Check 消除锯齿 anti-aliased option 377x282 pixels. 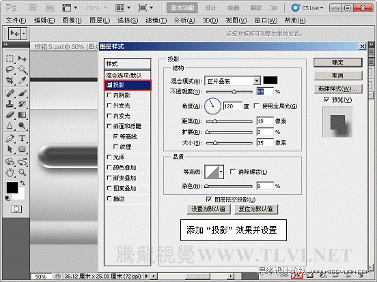pyautogui.click(x=233, y=172)
